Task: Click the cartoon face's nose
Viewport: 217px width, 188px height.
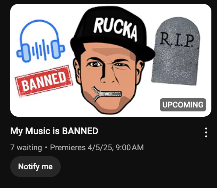Action: click(107, 77)
